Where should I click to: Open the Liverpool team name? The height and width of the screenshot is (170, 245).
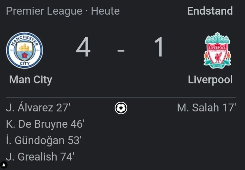(210, 80)
